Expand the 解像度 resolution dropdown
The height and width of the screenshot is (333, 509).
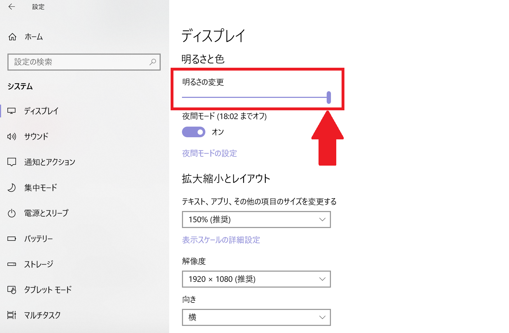tap(256, 279)
